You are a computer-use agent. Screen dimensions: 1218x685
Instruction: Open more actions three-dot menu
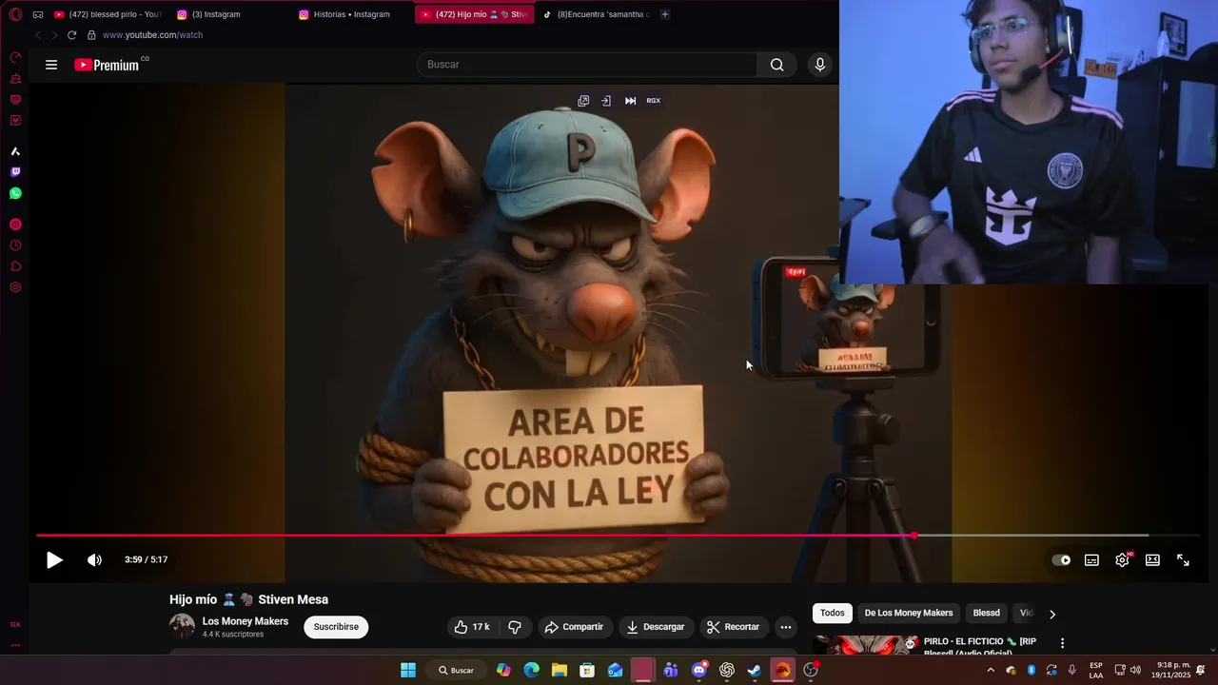785,627
